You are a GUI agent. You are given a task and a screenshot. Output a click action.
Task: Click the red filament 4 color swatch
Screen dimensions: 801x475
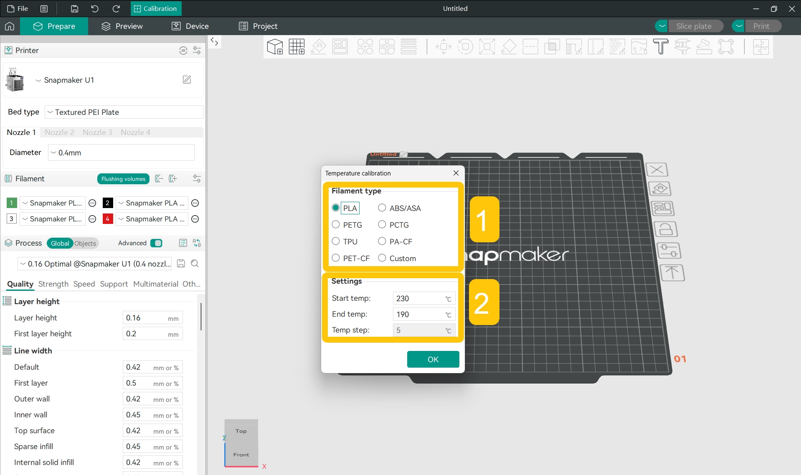108,219
